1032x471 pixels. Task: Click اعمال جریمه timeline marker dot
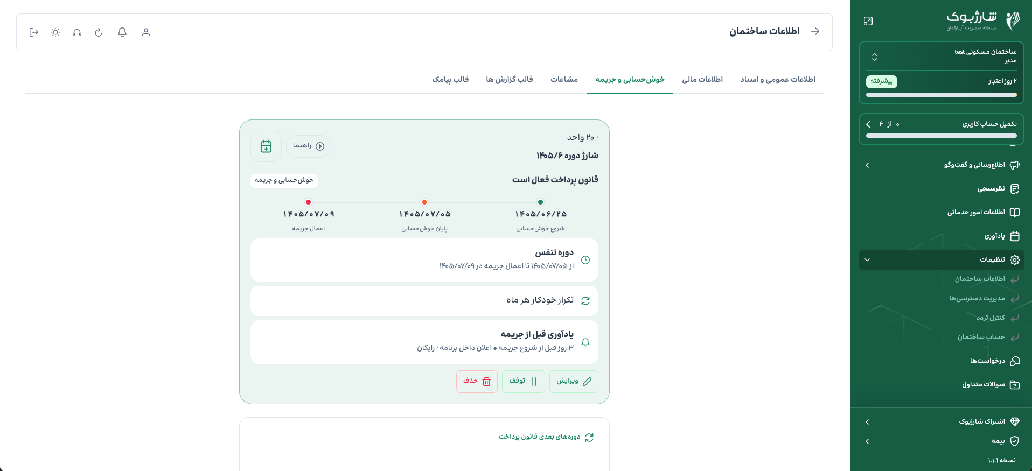pos(308,202)
